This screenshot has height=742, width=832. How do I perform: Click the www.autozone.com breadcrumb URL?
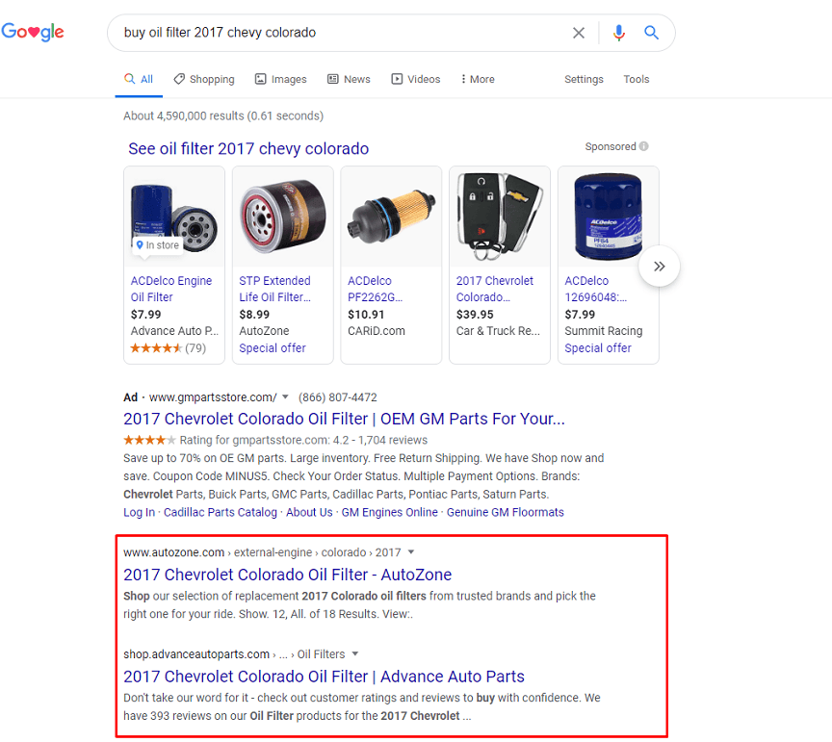click(x=173, y=552)
